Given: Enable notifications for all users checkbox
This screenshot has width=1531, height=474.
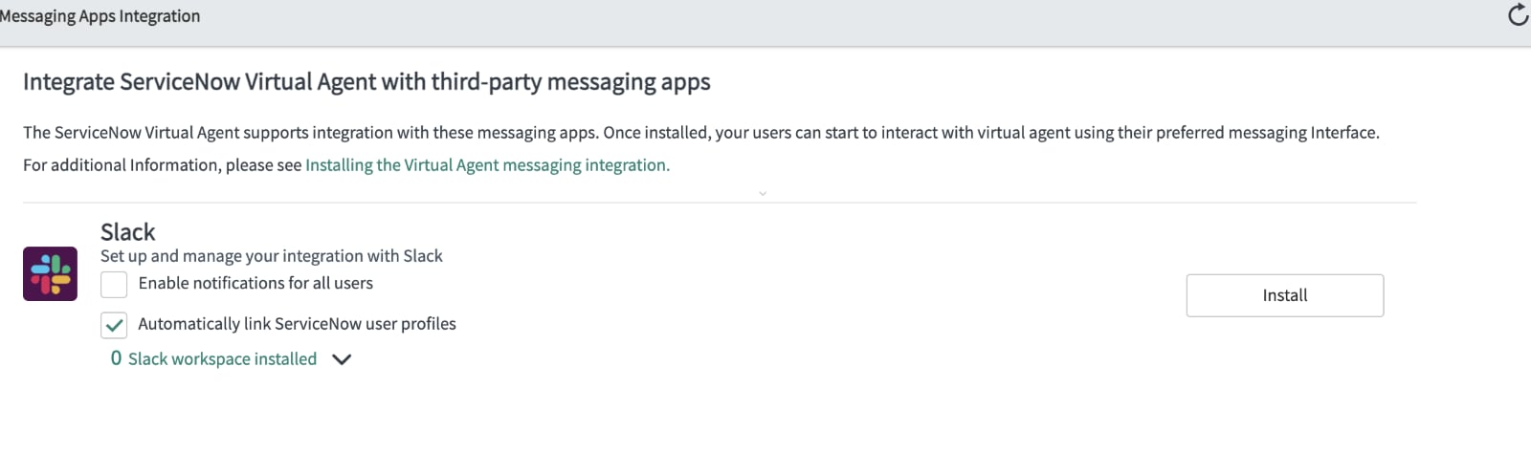Looking at the screenshot, I should click(x=114, y=284).
